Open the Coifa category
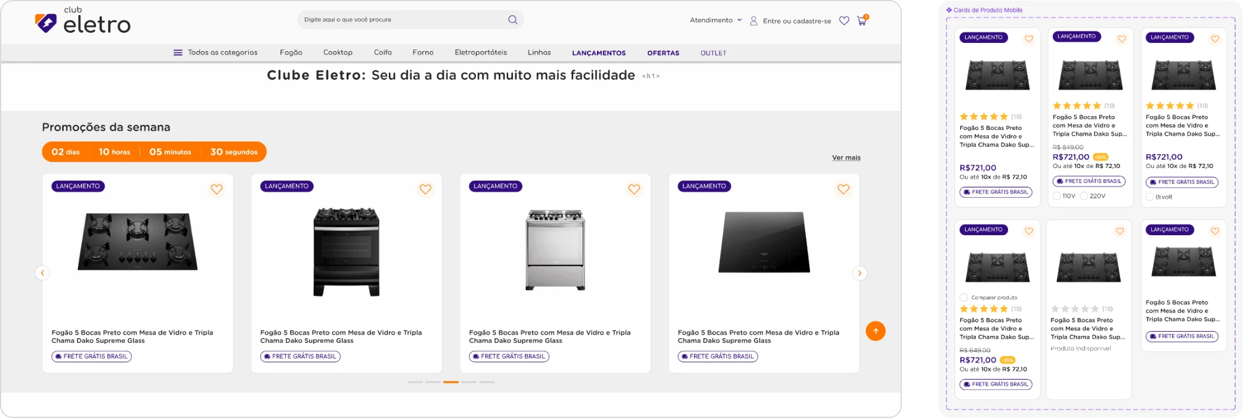Viewport: 1243px width, 418px height. point(383,52)
